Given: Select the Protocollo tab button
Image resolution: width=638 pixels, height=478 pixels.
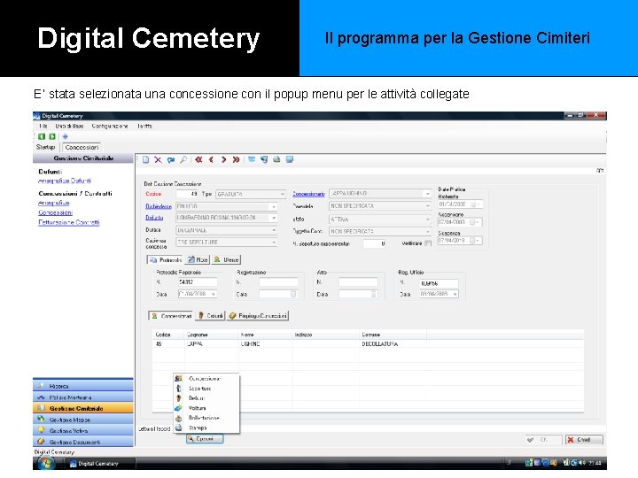Looking at the screenshot, I should pyautogui.click(x=165, y=259).
